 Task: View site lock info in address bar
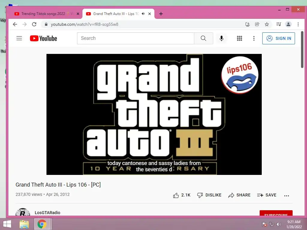coord(46,24)
